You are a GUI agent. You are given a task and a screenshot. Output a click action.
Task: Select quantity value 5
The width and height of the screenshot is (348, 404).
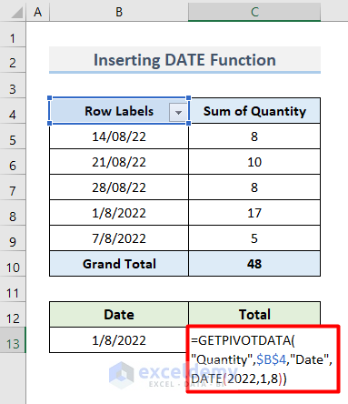click(254, 238)
